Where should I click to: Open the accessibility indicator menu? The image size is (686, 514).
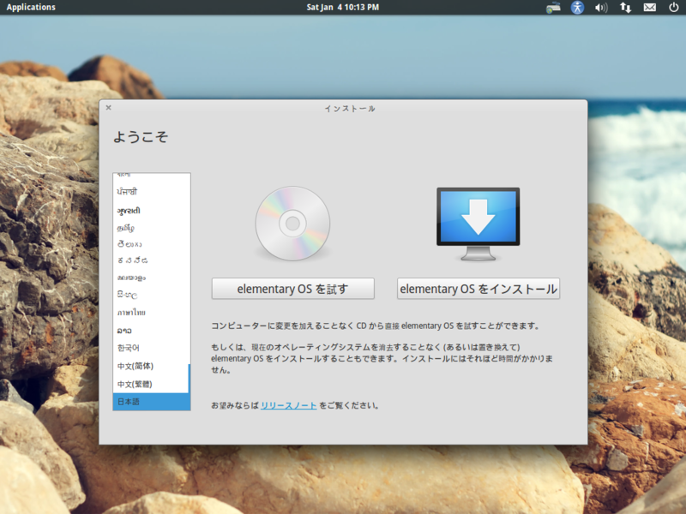(577, 8)
